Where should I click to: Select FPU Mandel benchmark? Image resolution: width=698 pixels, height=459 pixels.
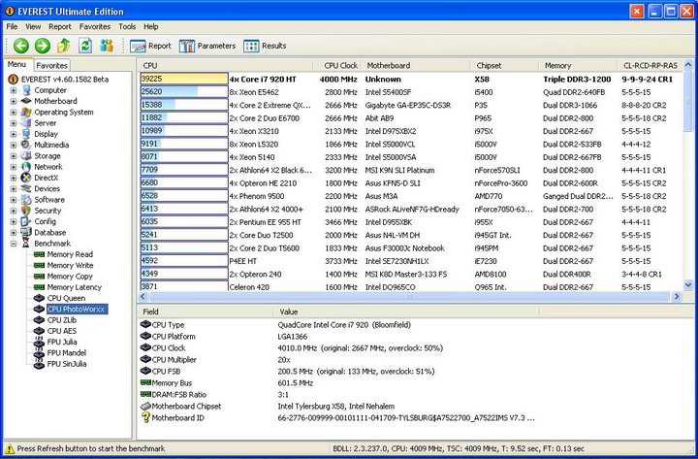click(x=66, y=353)
